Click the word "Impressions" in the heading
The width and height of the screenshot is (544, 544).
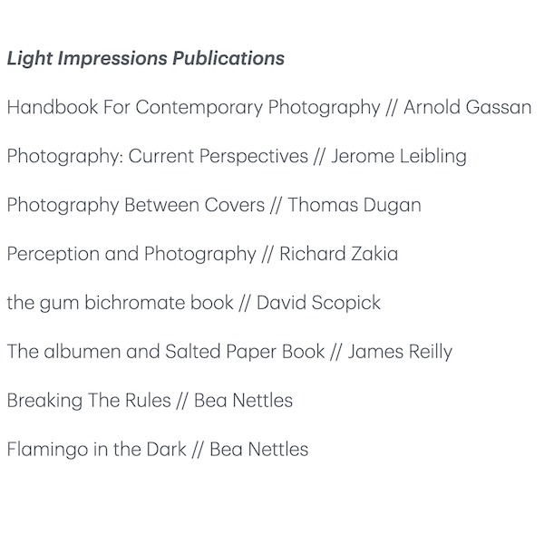click(112, 59)
